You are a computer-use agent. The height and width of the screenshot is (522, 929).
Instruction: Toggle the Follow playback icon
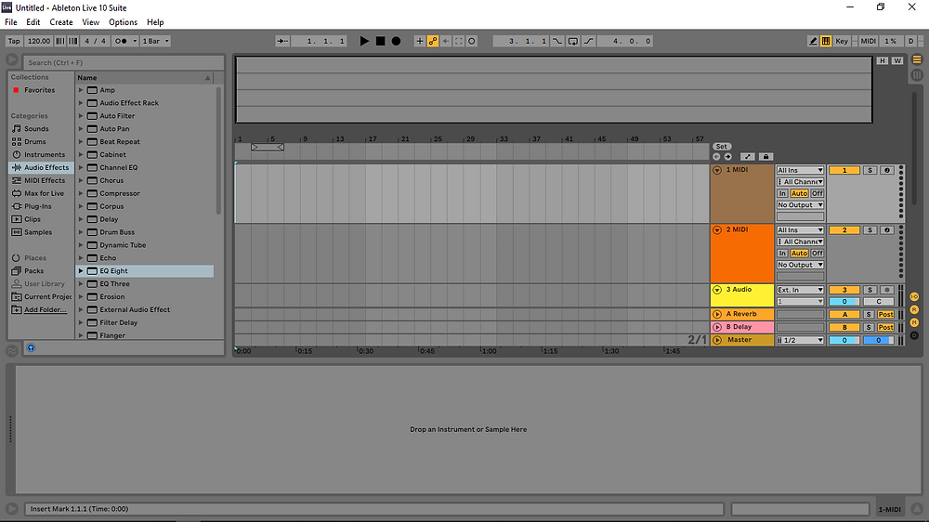point(282,41)
